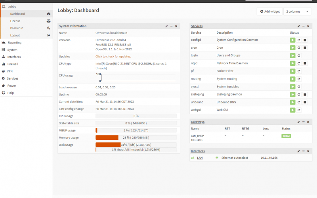
Task: Stop the configd service
Action: [305, 40]
